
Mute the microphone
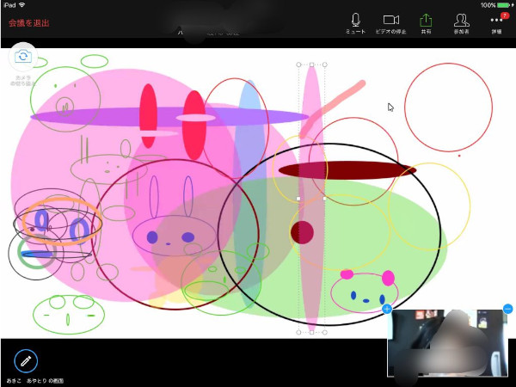point(355,22)
